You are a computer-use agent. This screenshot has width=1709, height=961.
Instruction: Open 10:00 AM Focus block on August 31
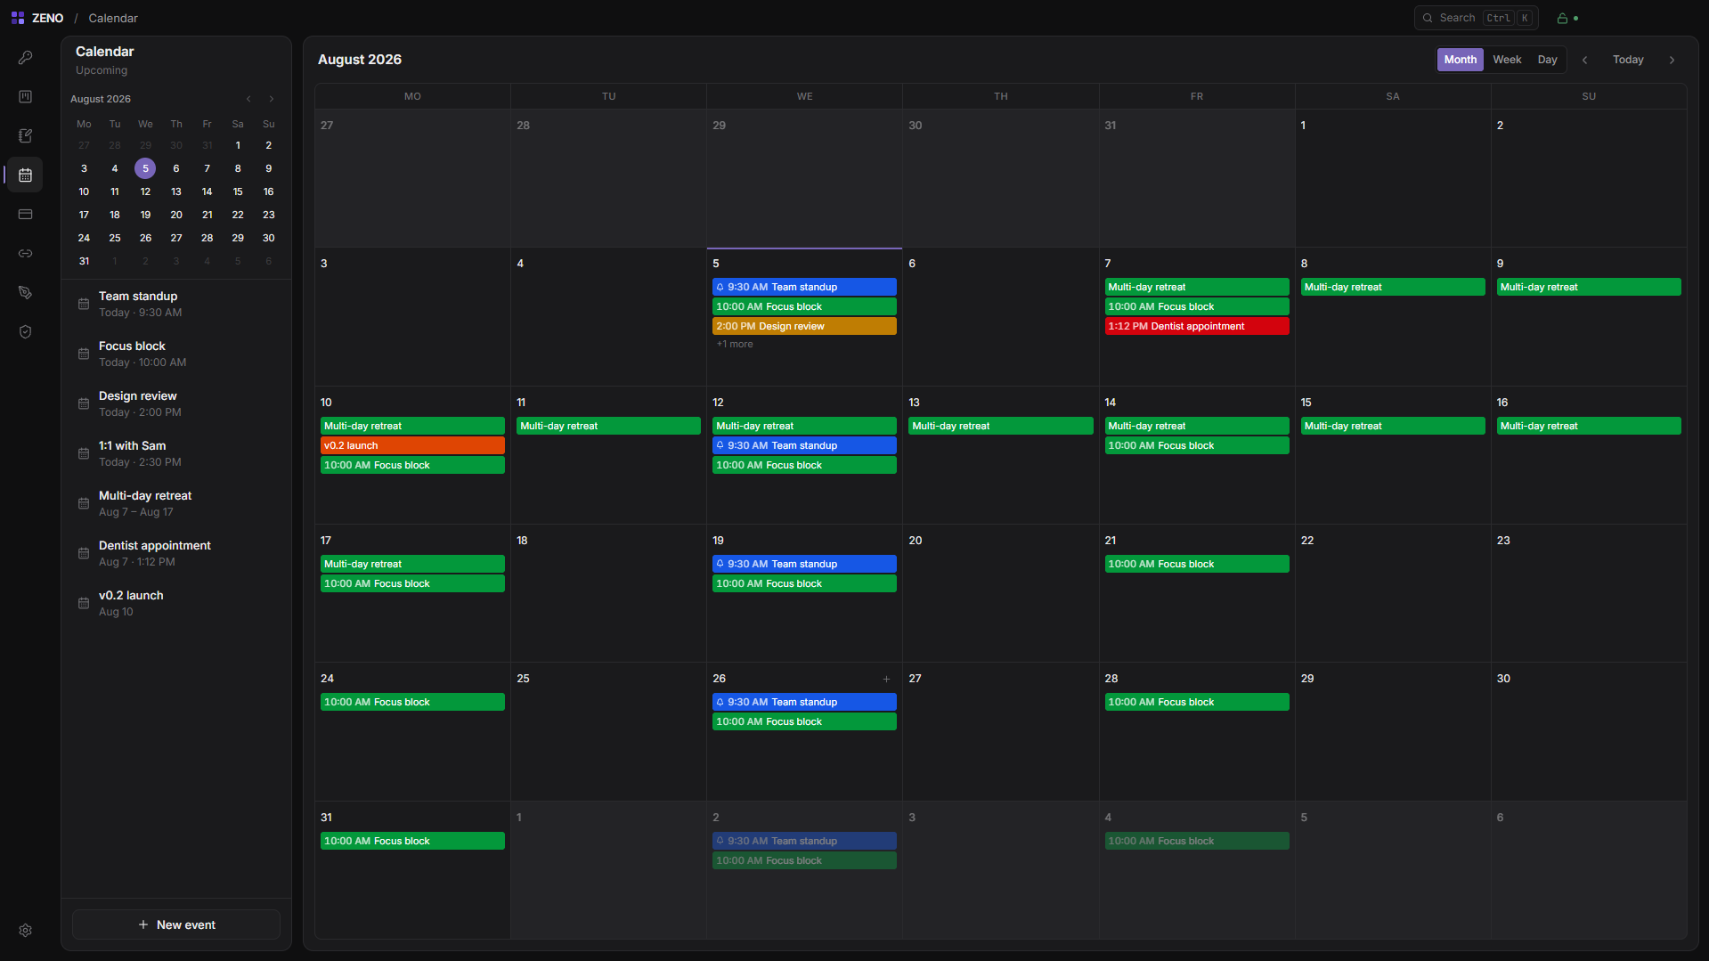point(412,841)
